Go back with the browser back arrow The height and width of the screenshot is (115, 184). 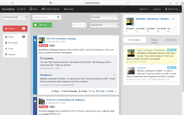(3, 3)
